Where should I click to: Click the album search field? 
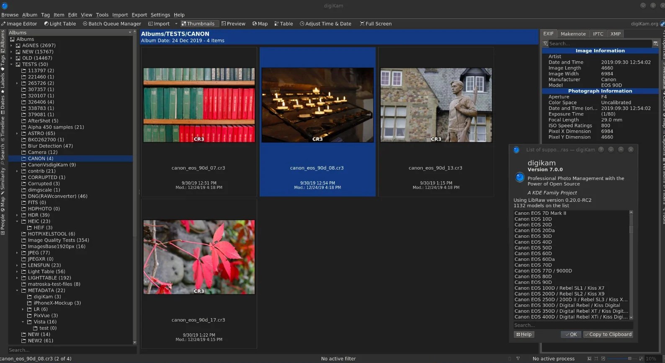[x=72, y=350]
